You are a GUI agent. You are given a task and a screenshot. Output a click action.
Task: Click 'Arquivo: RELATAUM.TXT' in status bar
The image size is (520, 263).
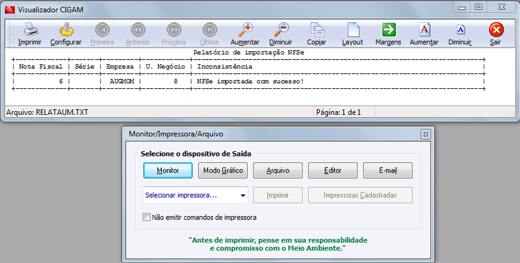click(x=47, y=112)
